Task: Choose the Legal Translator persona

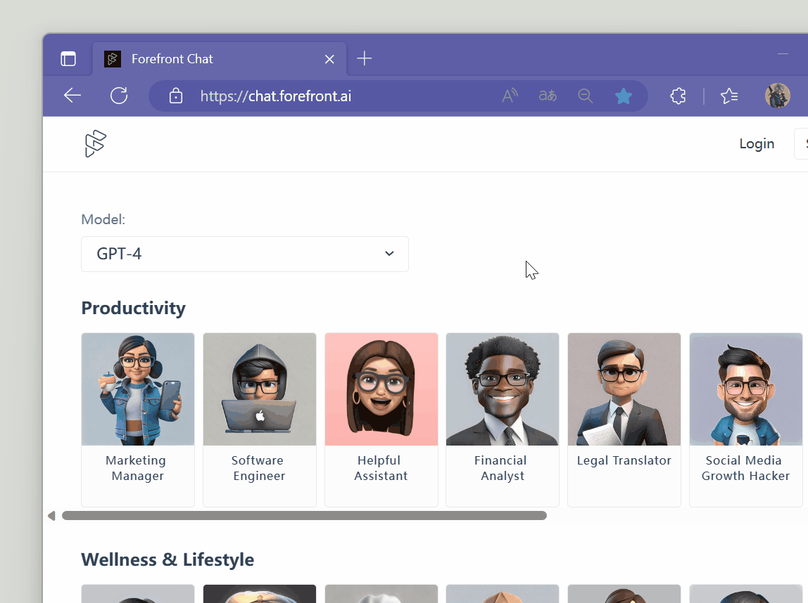Action: [x=624, y=420]
